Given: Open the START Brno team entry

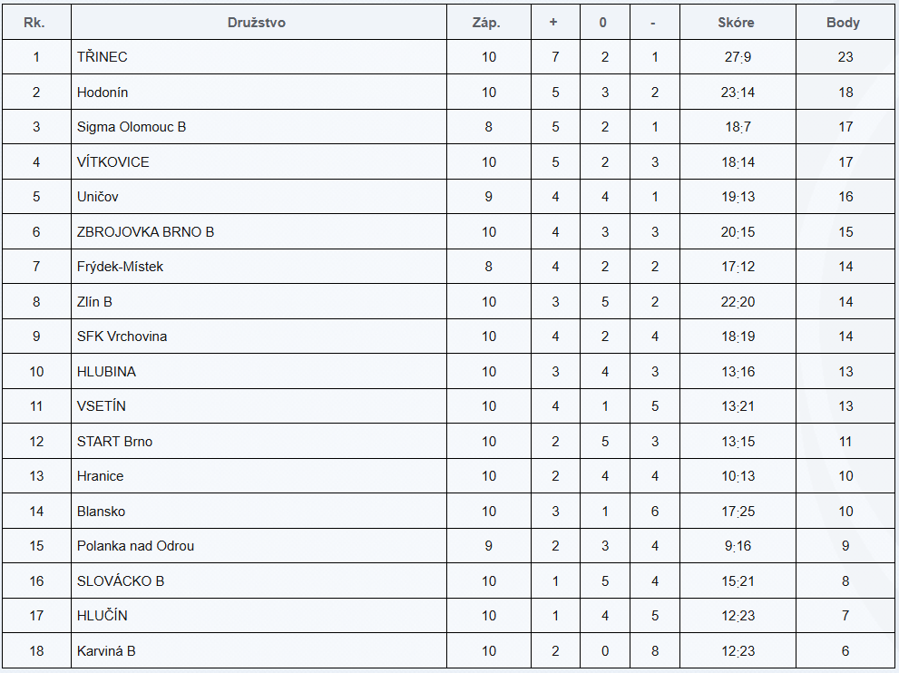Looking at the screenshot, I should [x=114, y=442].
